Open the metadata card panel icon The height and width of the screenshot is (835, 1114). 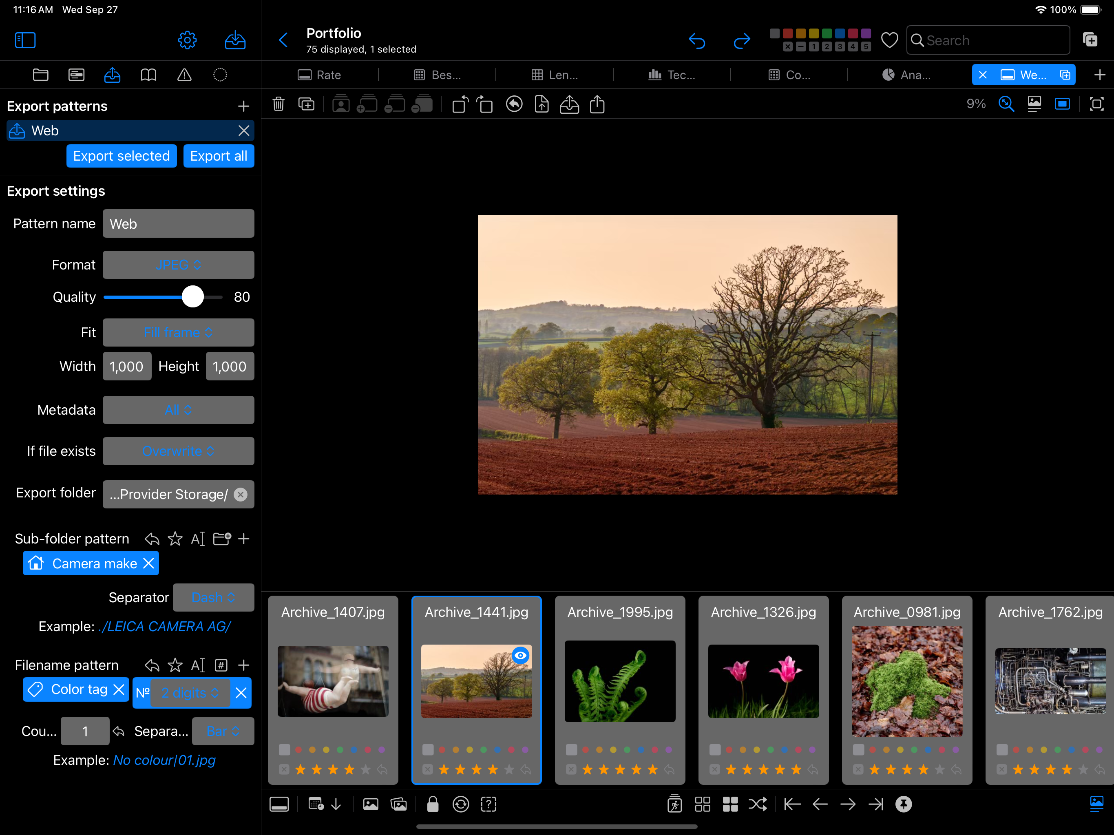(77, 75)
